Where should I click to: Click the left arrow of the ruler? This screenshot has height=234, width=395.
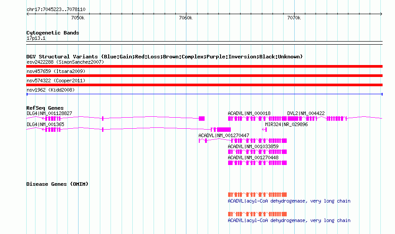28,14
